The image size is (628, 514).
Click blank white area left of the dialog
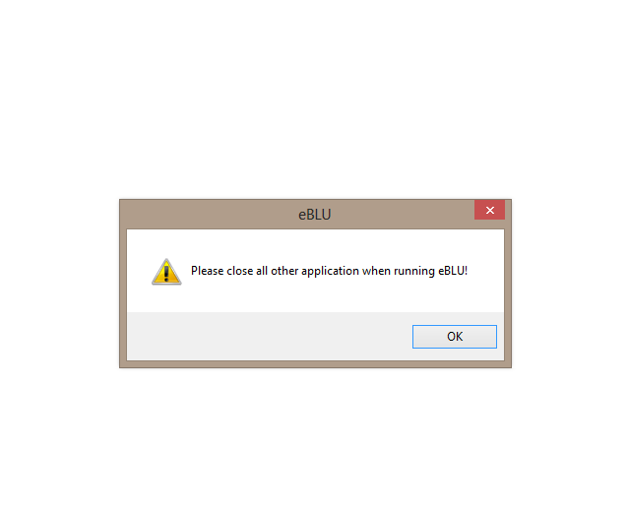point(59,284)
